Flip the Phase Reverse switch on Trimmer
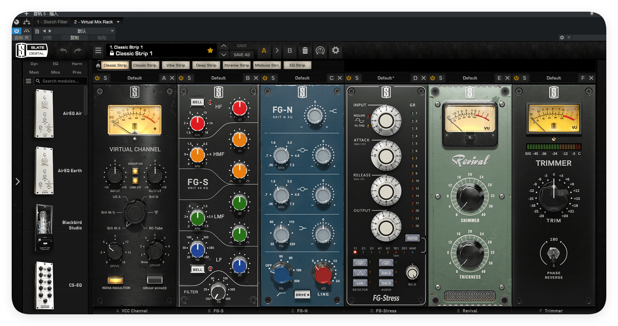This screenshot has width=618, height=326. click(553, 254)
